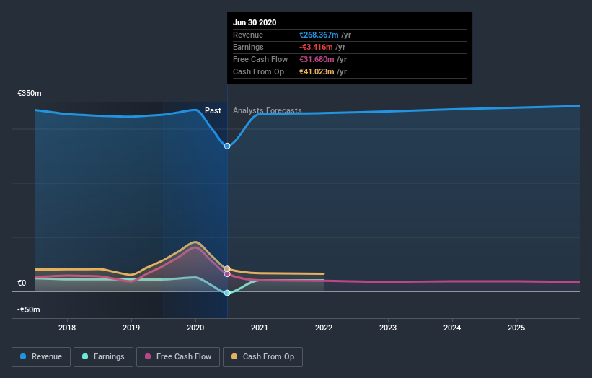Click the €0 y-axis label

click(x=22, y=283)
